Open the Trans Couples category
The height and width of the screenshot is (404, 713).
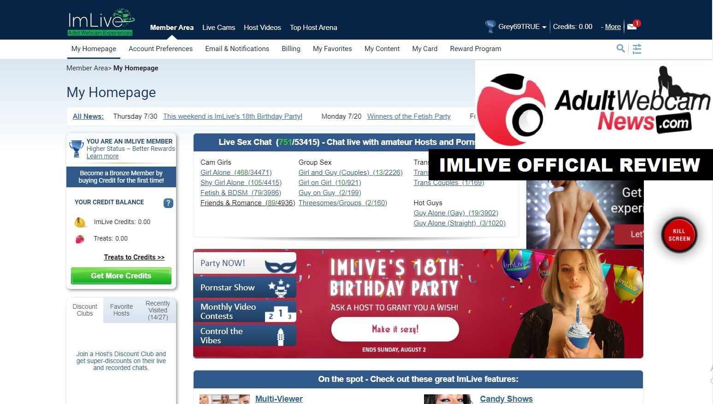click(x=448, y=183)
